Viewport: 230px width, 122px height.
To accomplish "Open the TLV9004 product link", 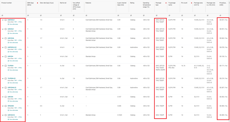I will [10, 66].
